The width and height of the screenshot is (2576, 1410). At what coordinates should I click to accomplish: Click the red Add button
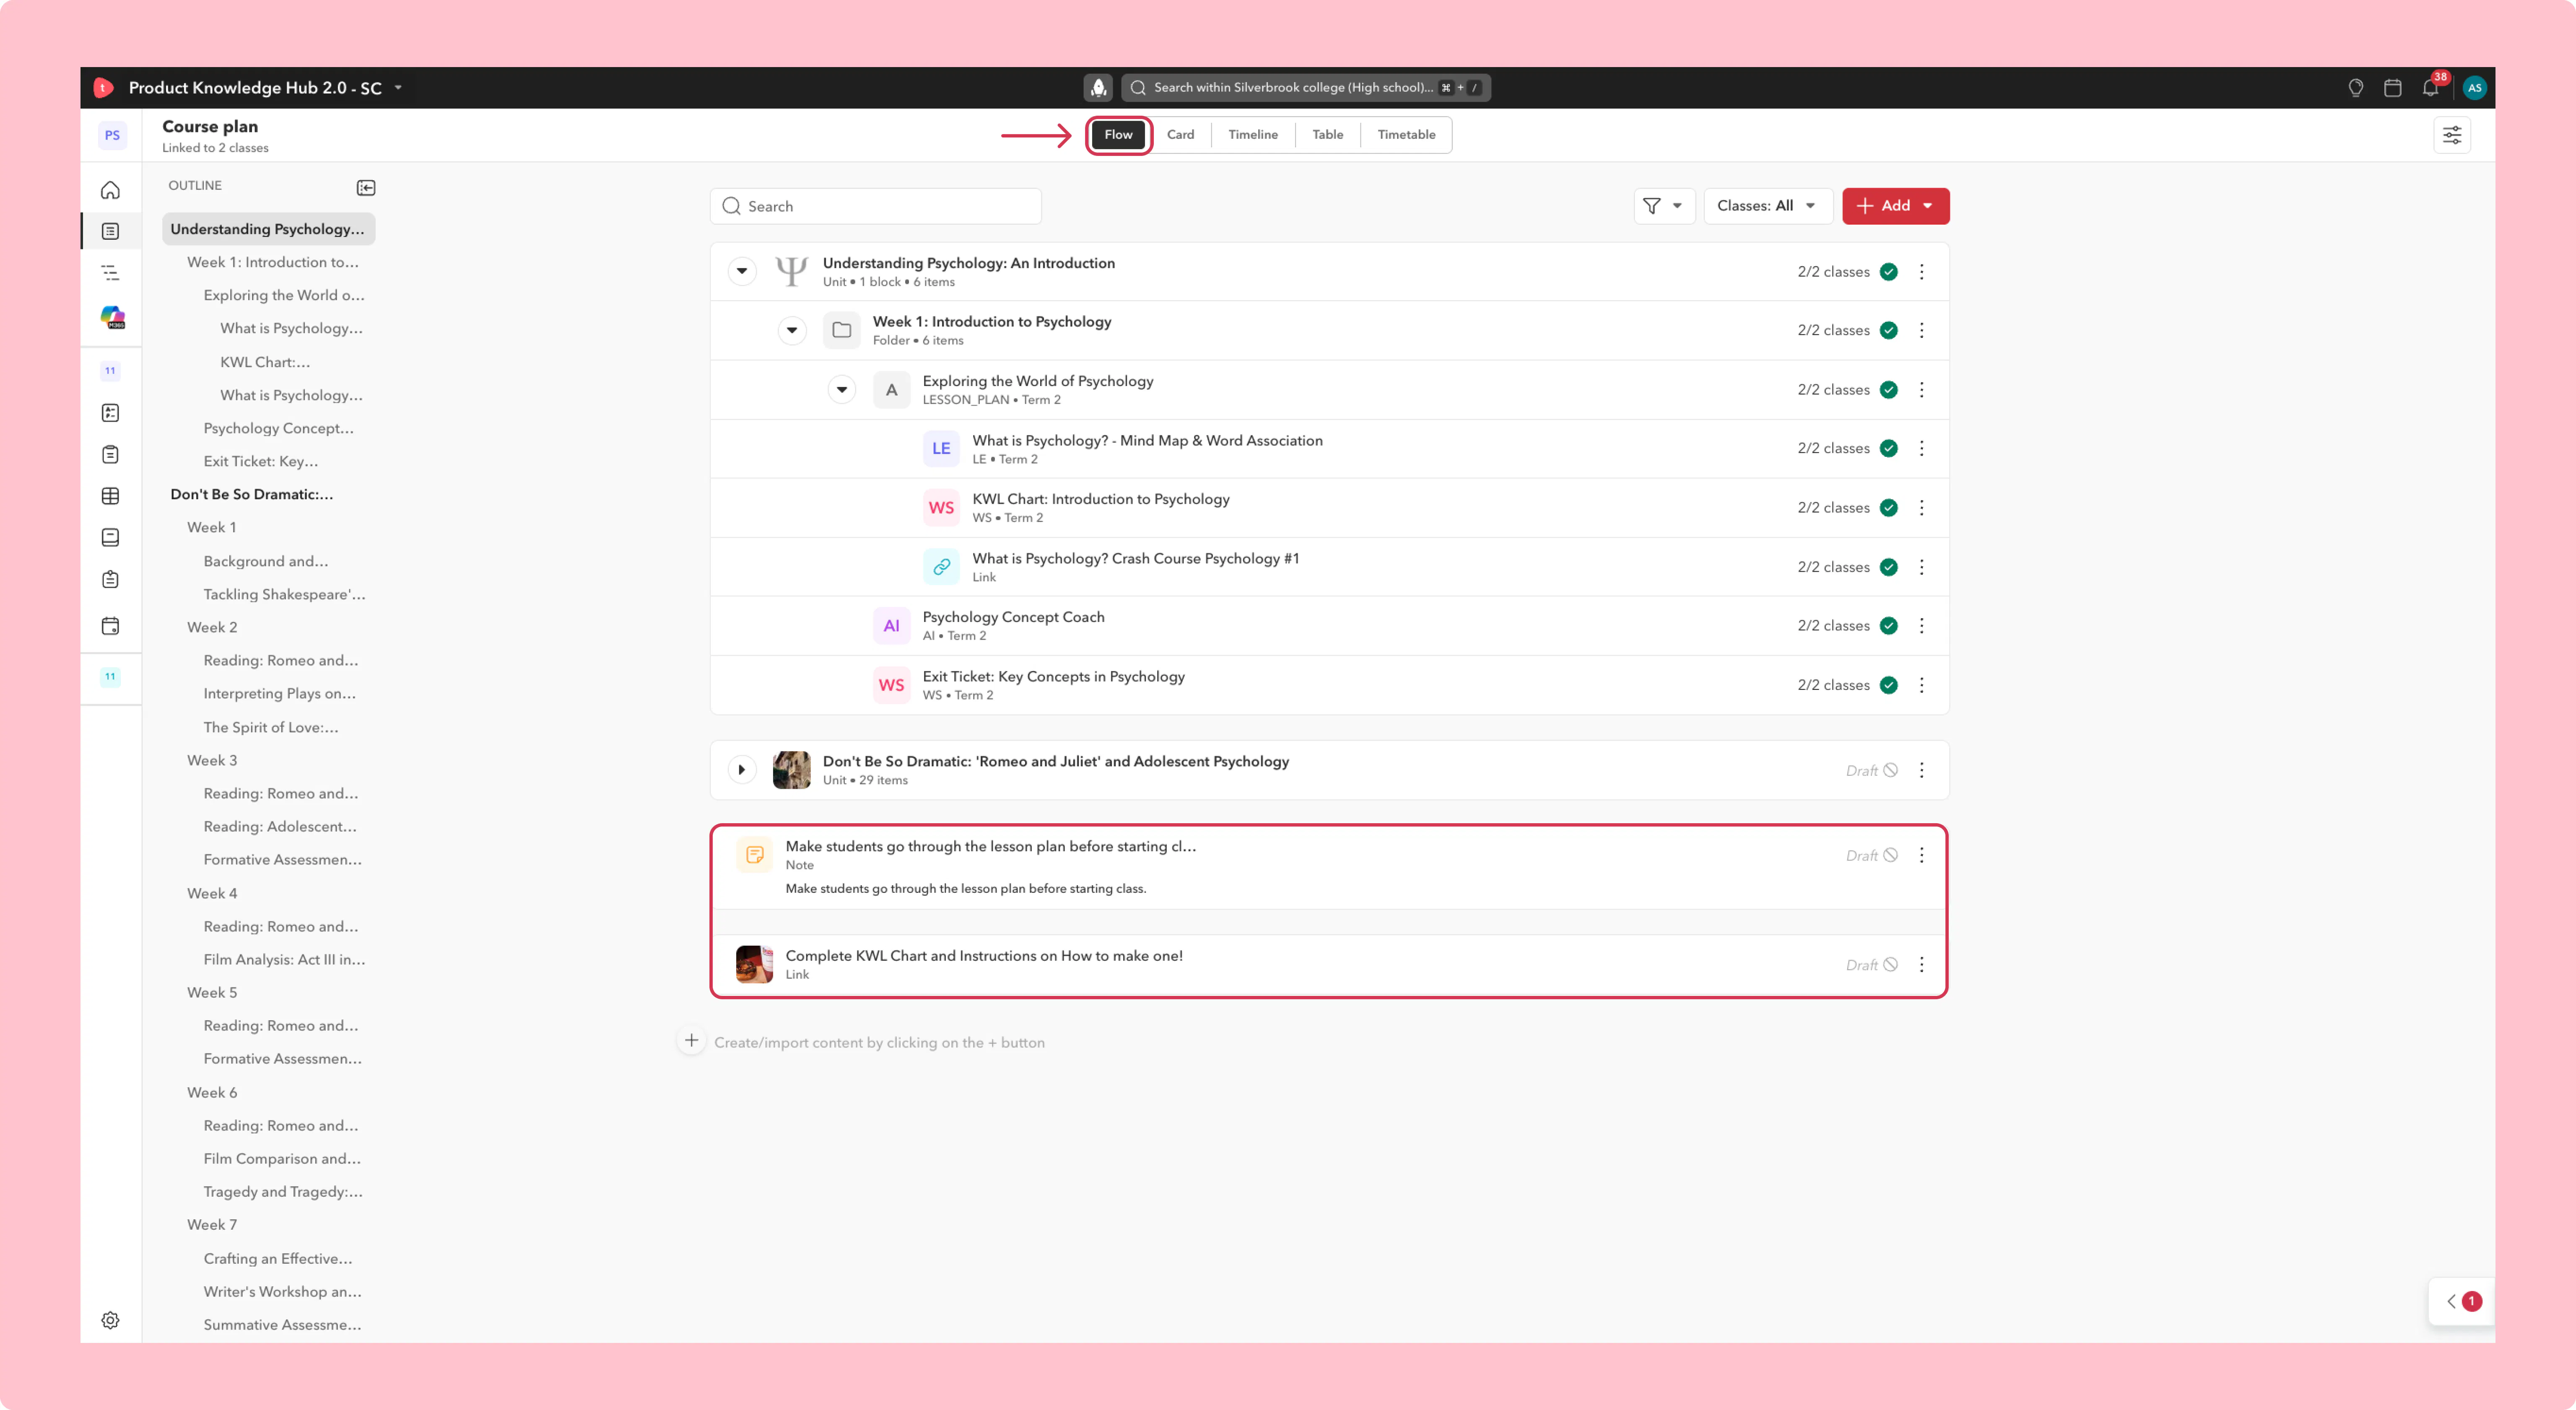point(1895,206)
